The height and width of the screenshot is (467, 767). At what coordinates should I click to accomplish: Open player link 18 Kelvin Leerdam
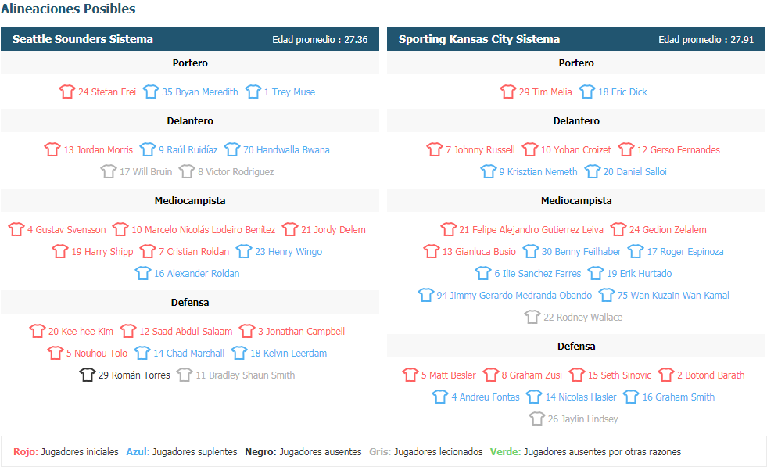(289, 353)
